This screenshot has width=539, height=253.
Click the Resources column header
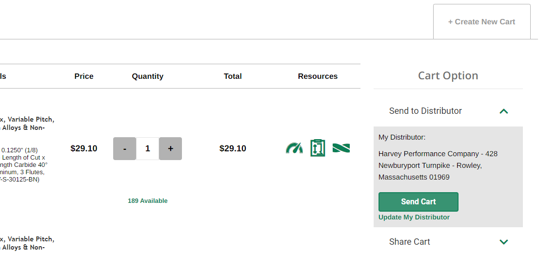[x=318, y=76]
